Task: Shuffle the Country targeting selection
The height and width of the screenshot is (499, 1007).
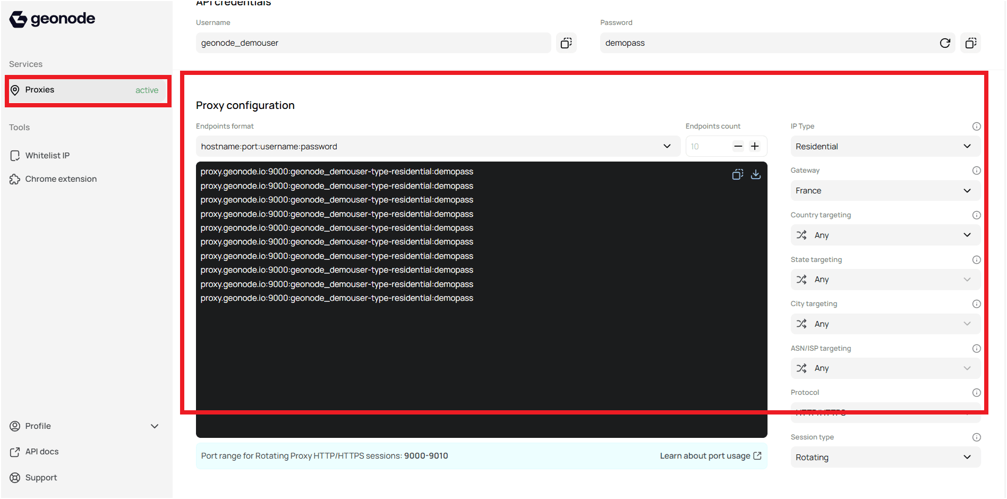Action: coord(802,234)
